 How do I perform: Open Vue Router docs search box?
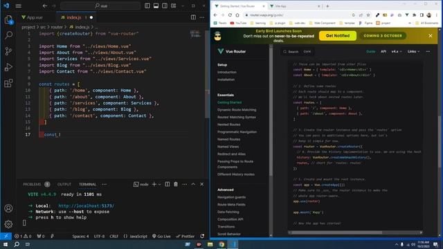(297, 52)
